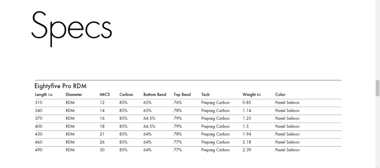Select the Bottom Bend column header

click(155, 95)
